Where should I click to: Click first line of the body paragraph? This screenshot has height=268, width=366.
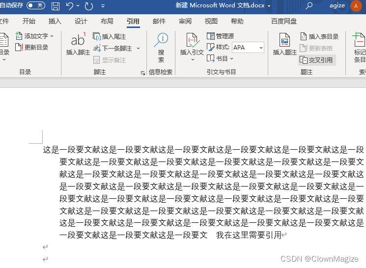point(203,150)
